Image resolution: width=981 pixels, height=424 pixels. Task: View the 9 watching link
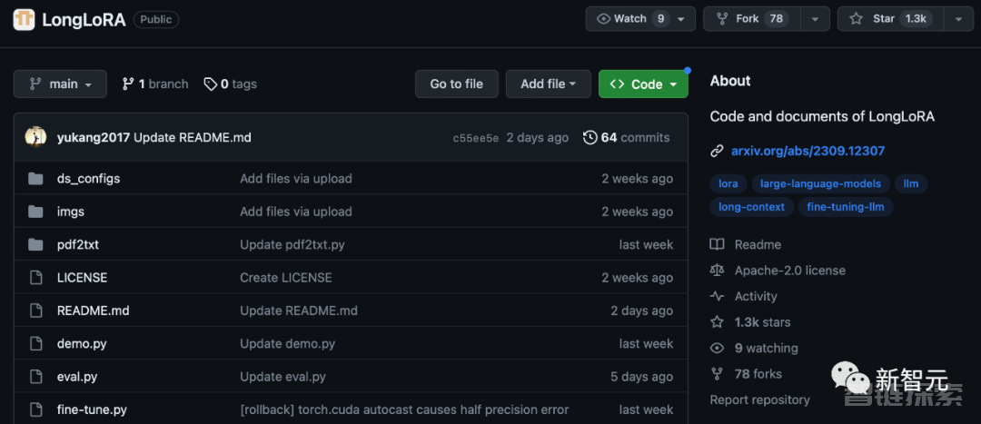point(766,349)
